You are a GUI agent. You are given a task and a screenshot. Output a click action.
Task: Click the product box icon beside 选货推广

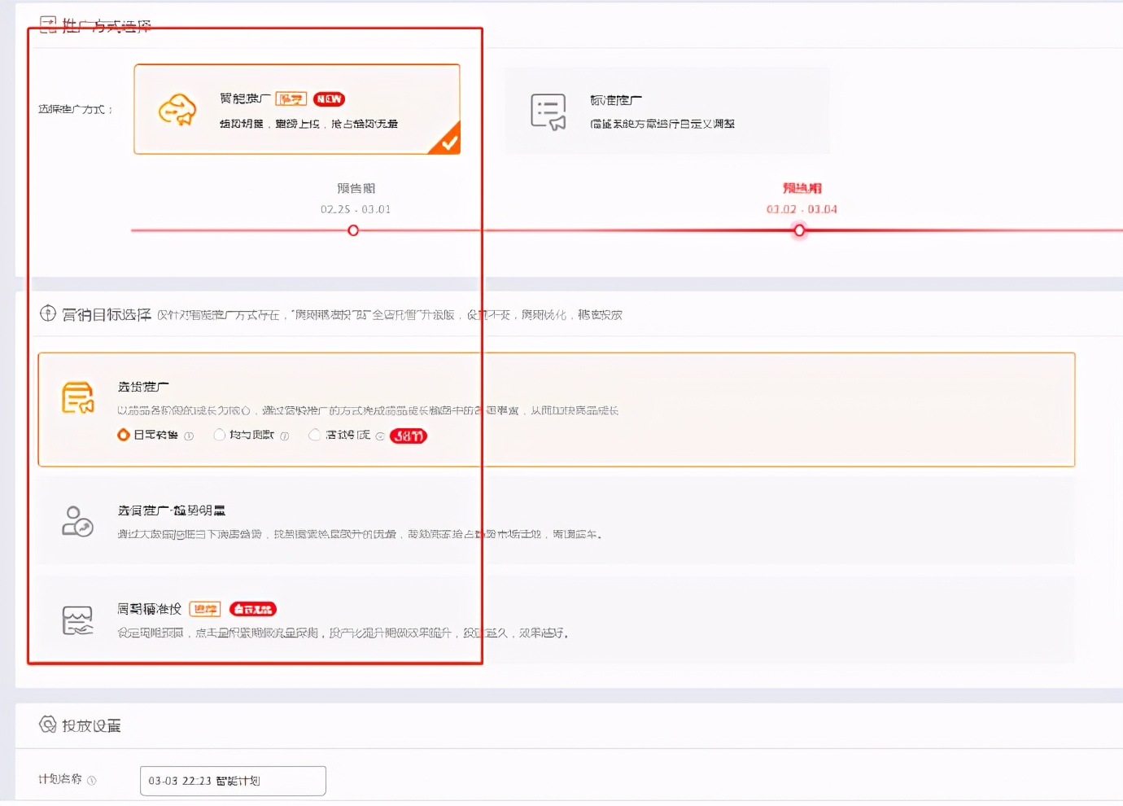(77, 399)
